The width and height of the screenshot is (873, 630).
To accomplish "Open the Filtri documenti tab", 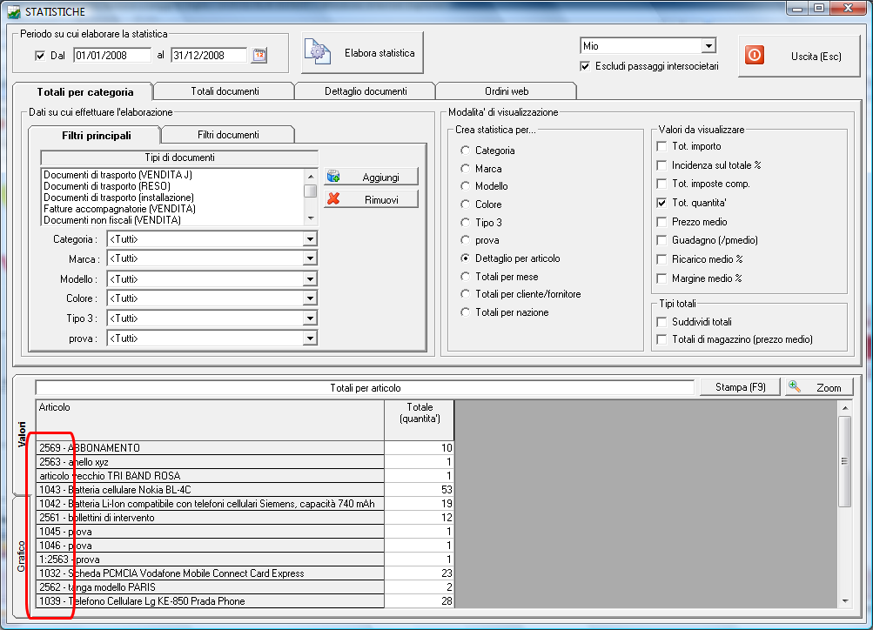I will click(227, 135).
